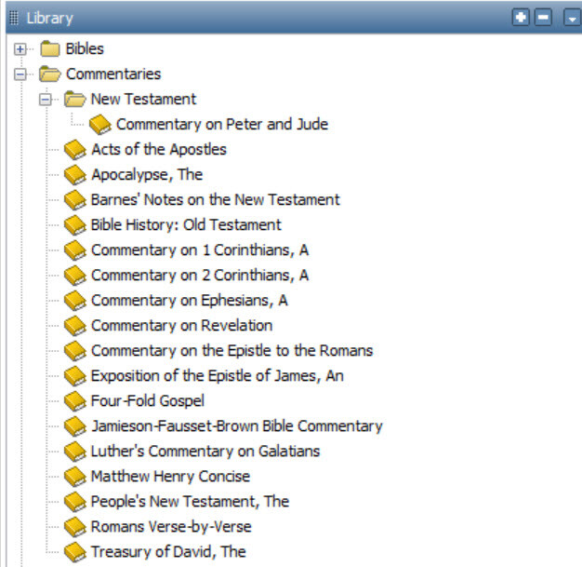582x567 pixels.
Task: Click book icon beside People's New Testament
Action: [75, 502]
